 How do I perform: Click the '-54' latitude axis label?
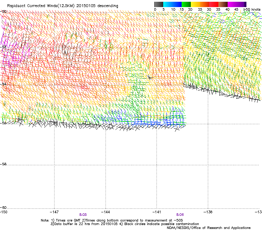(3, 84)
